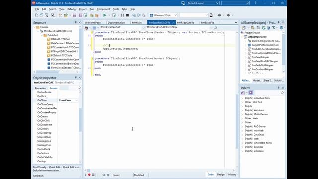Switch to the Design view tab
This screenshot has width=318, height=179.
tap(221, 175)
